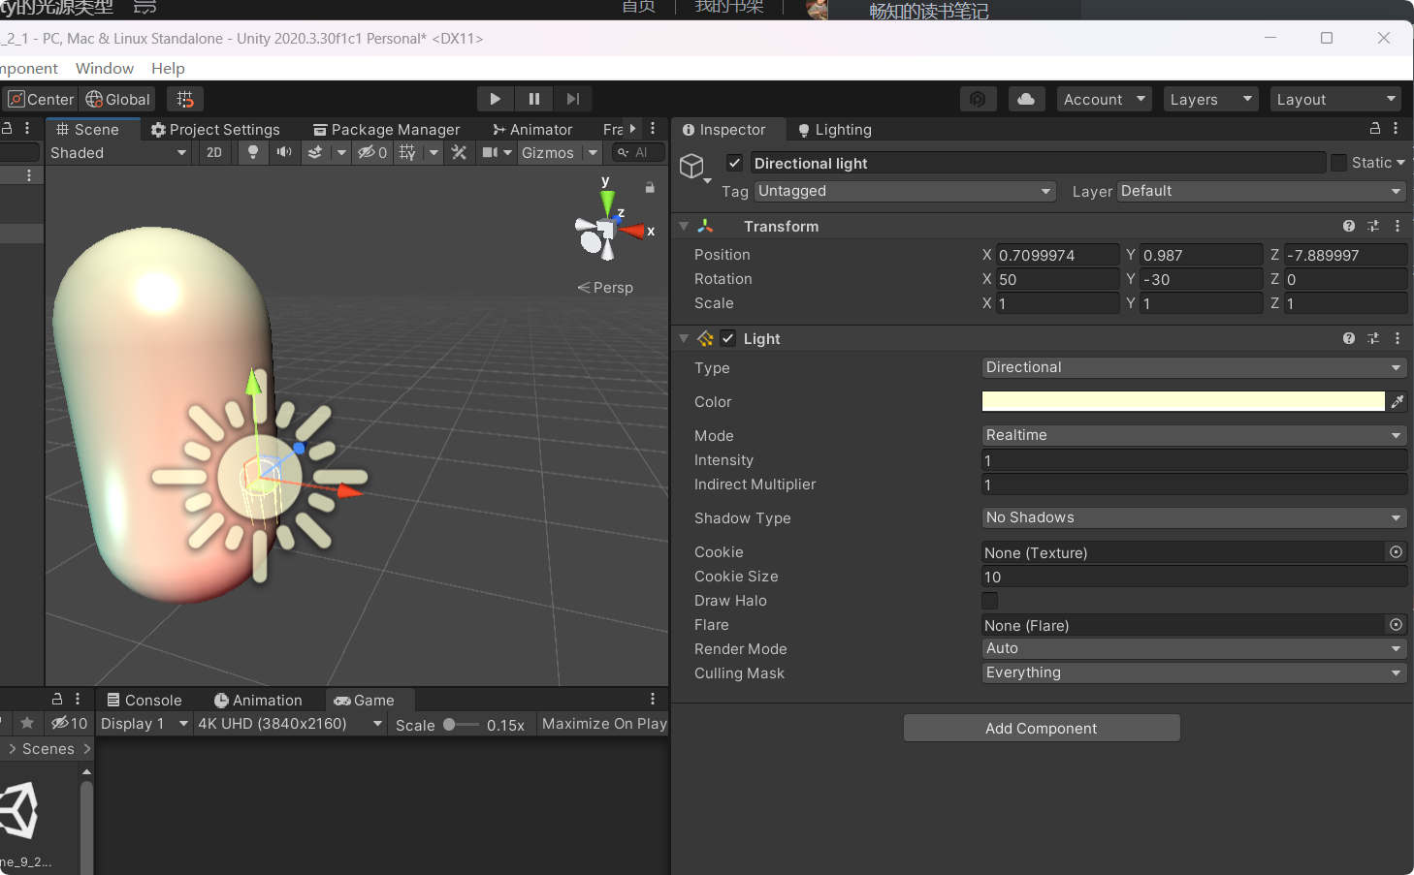The width and height of the screenshot is (1414, 875).
Task: Click the red X axis gizmo cone
Action: 633,231
